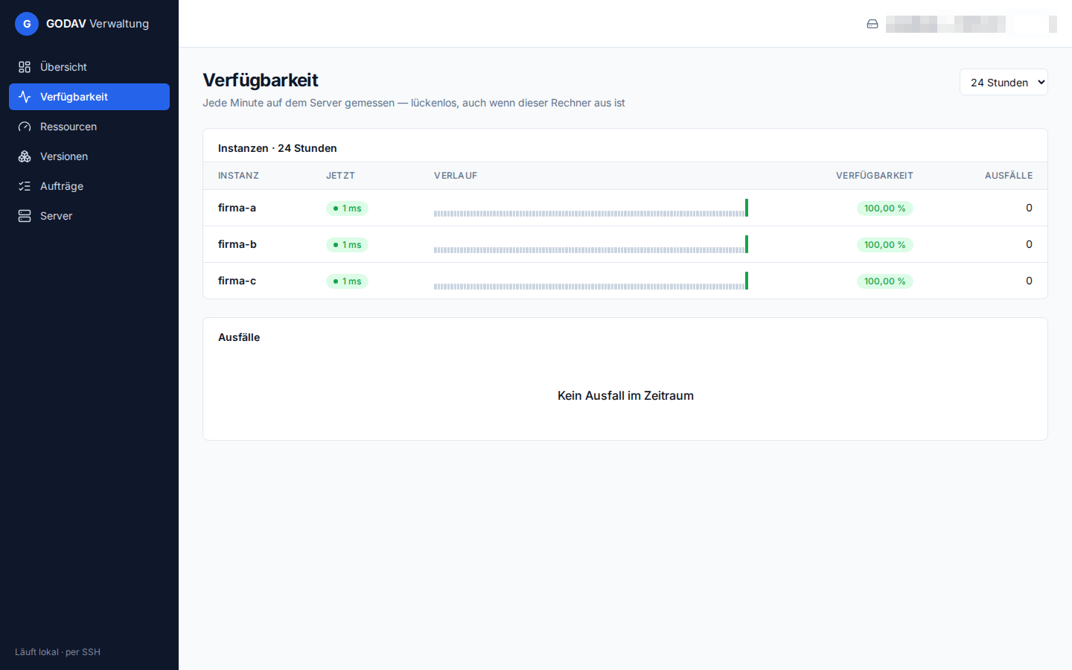Go to Ressourcen page

[x=89, y=127]
